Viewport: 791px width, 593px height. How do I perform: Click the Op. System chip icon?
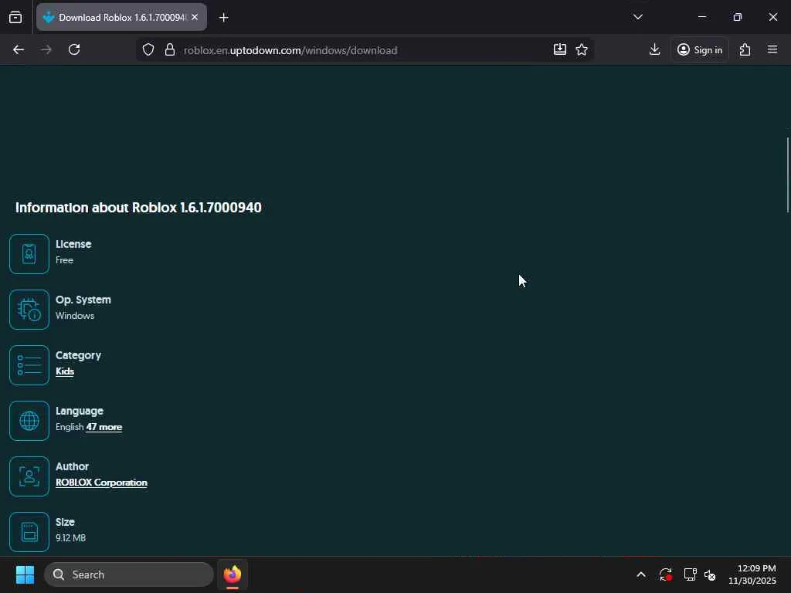pyautogui.click(x=29, y=310)
